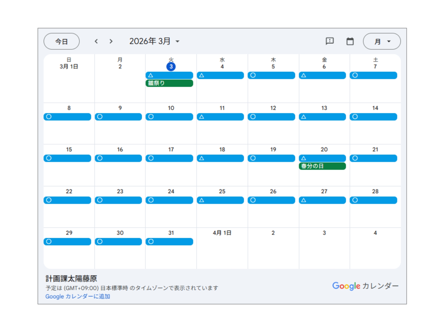Open the circle event on March 29

point(67,242)
